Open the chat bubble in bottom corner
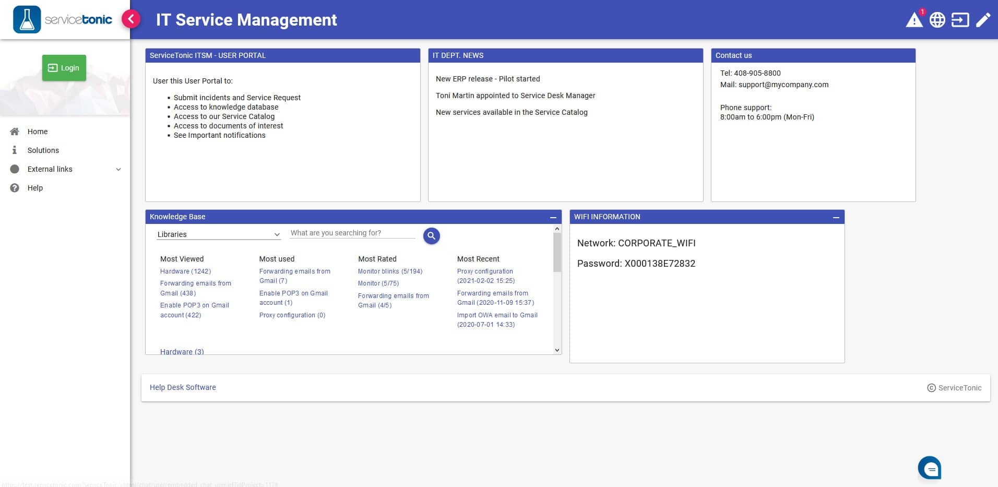998x487 pixels. point(930,467)
